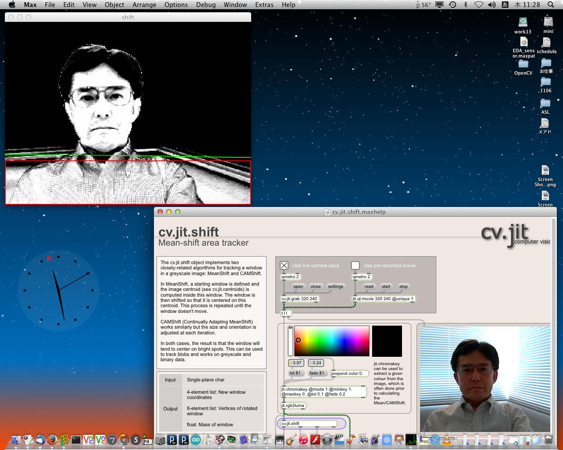Toggle the Use live camera input box

click(284, 265)
